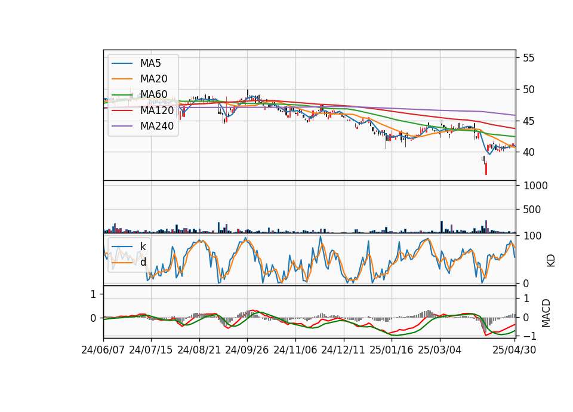Screen dimensions: 573x412
Task: Click the 40 price axis tick label
Action: pyautogui.click(x=528, y=152)
